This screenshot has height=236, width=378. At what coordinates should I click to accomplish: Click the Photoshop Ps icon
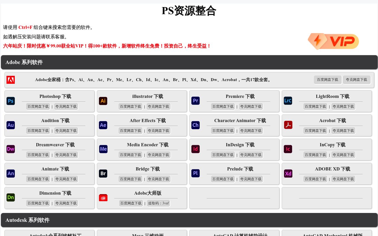[x=11, y=101]
